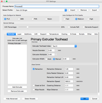Click the Hide Advanced button
This screenshot has width=102, height=103.
pos(12,99)
